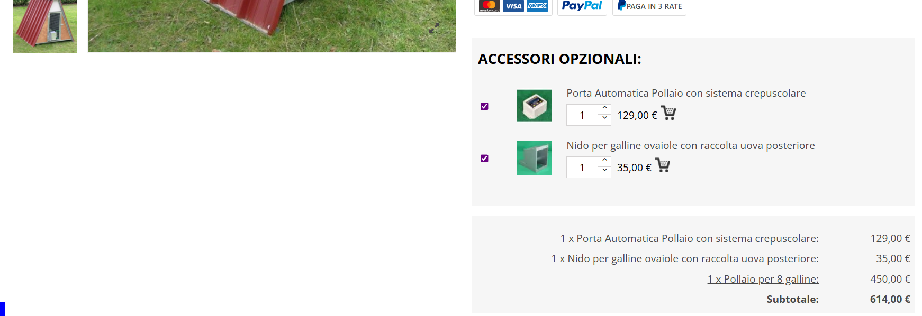Viewport: 922px width, 316px height.
Task: Click the VISA payment icon
Action: point(513,6)
